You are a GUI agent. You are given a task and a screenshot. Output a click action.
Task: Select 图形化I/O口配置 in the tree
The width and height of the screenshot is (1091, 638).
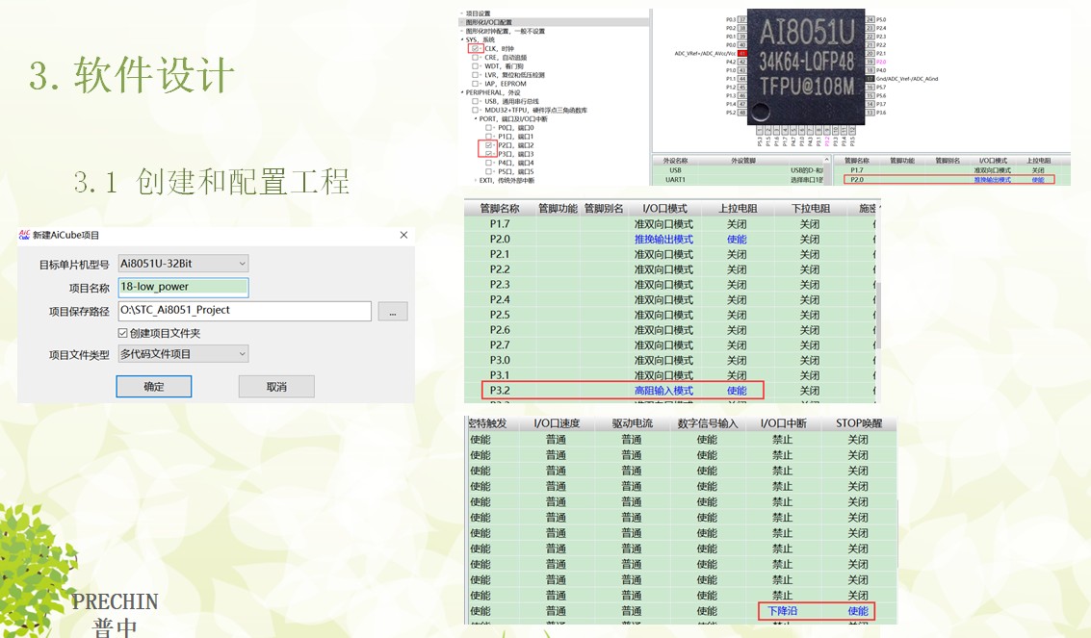(488, 21)
